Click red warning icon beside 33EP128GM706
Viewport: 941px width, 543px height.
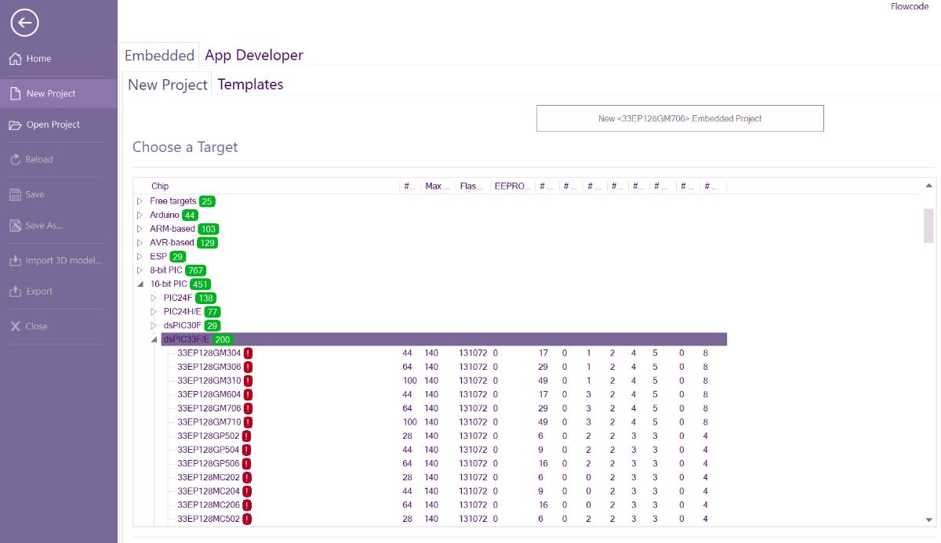[x=248, y=408]
